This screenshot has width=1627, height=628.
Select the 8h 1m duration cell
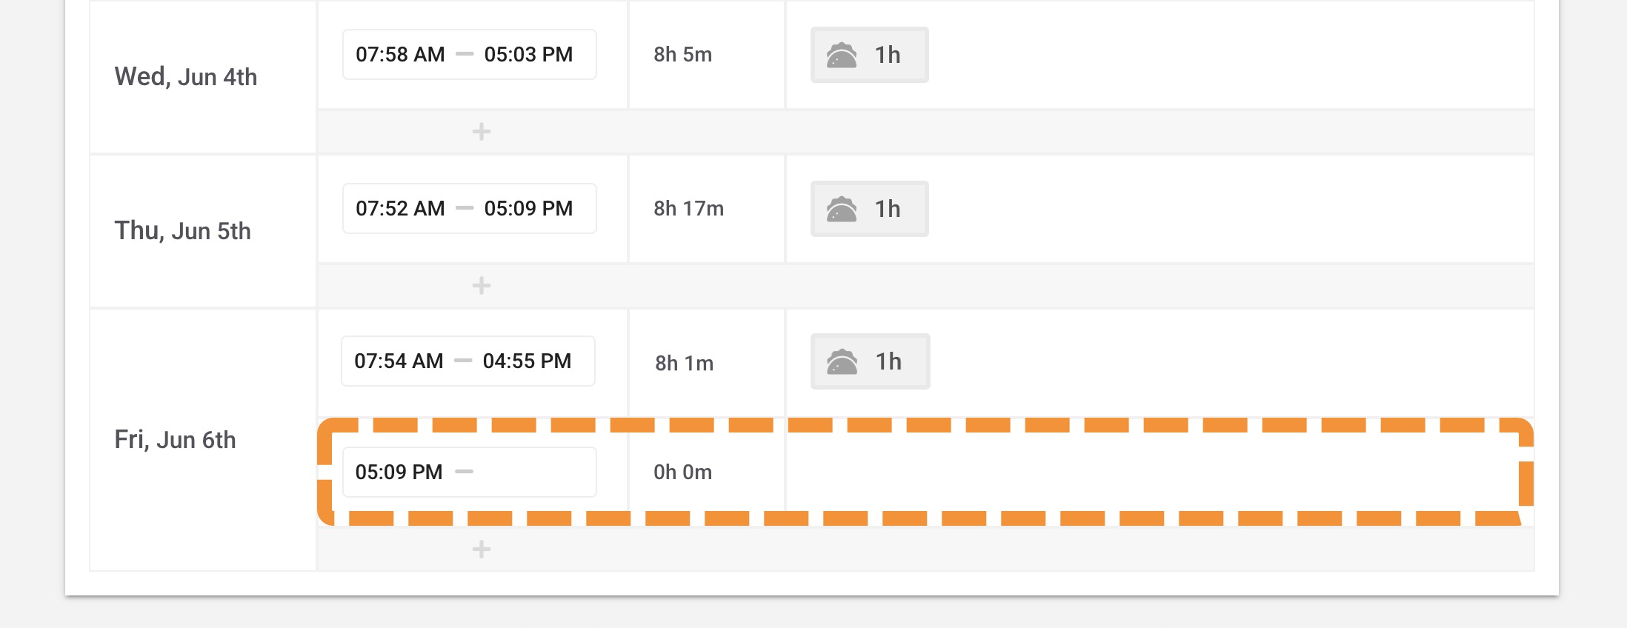pos(684,363)
